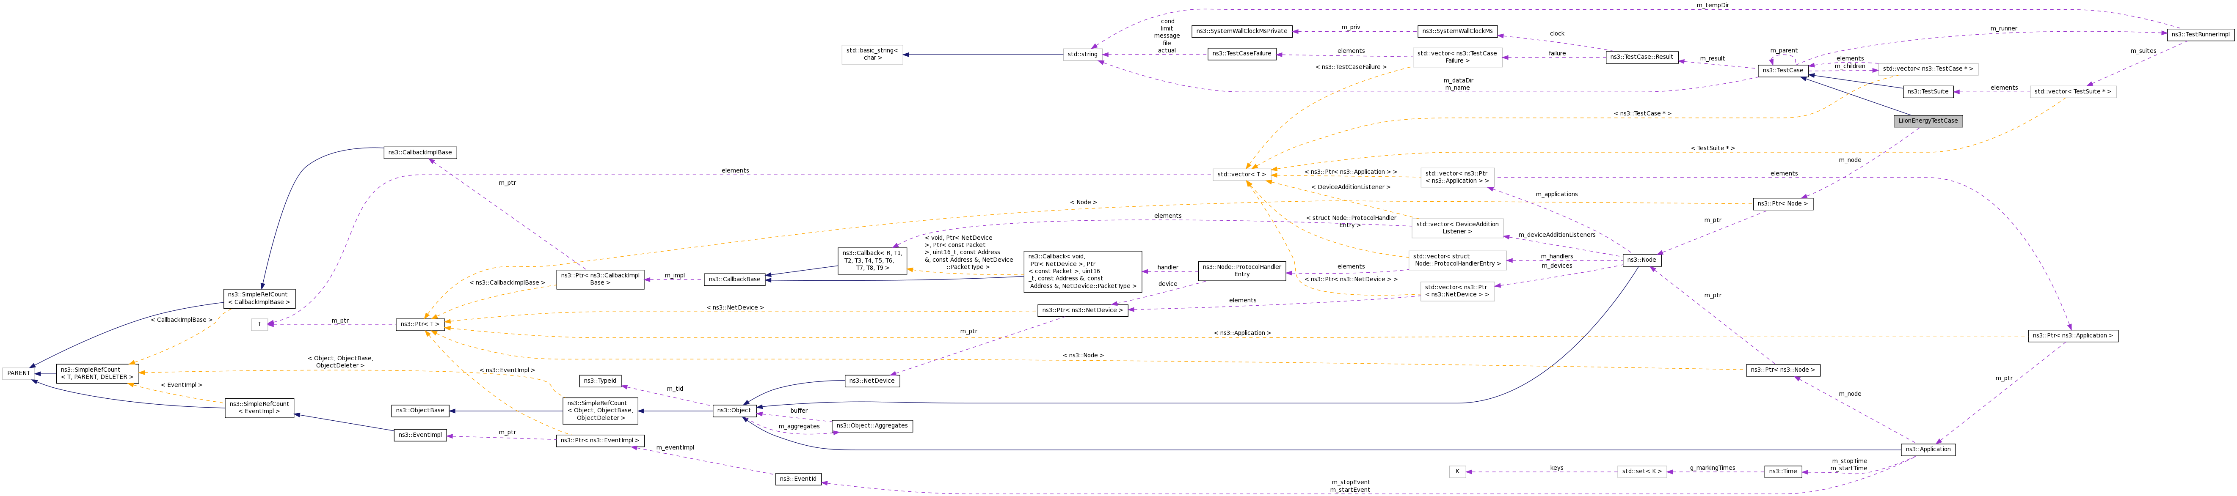The image size is (2237, 496).
Task: Open the LiIonEnergyTestCase node
Action: point(1928,121)
